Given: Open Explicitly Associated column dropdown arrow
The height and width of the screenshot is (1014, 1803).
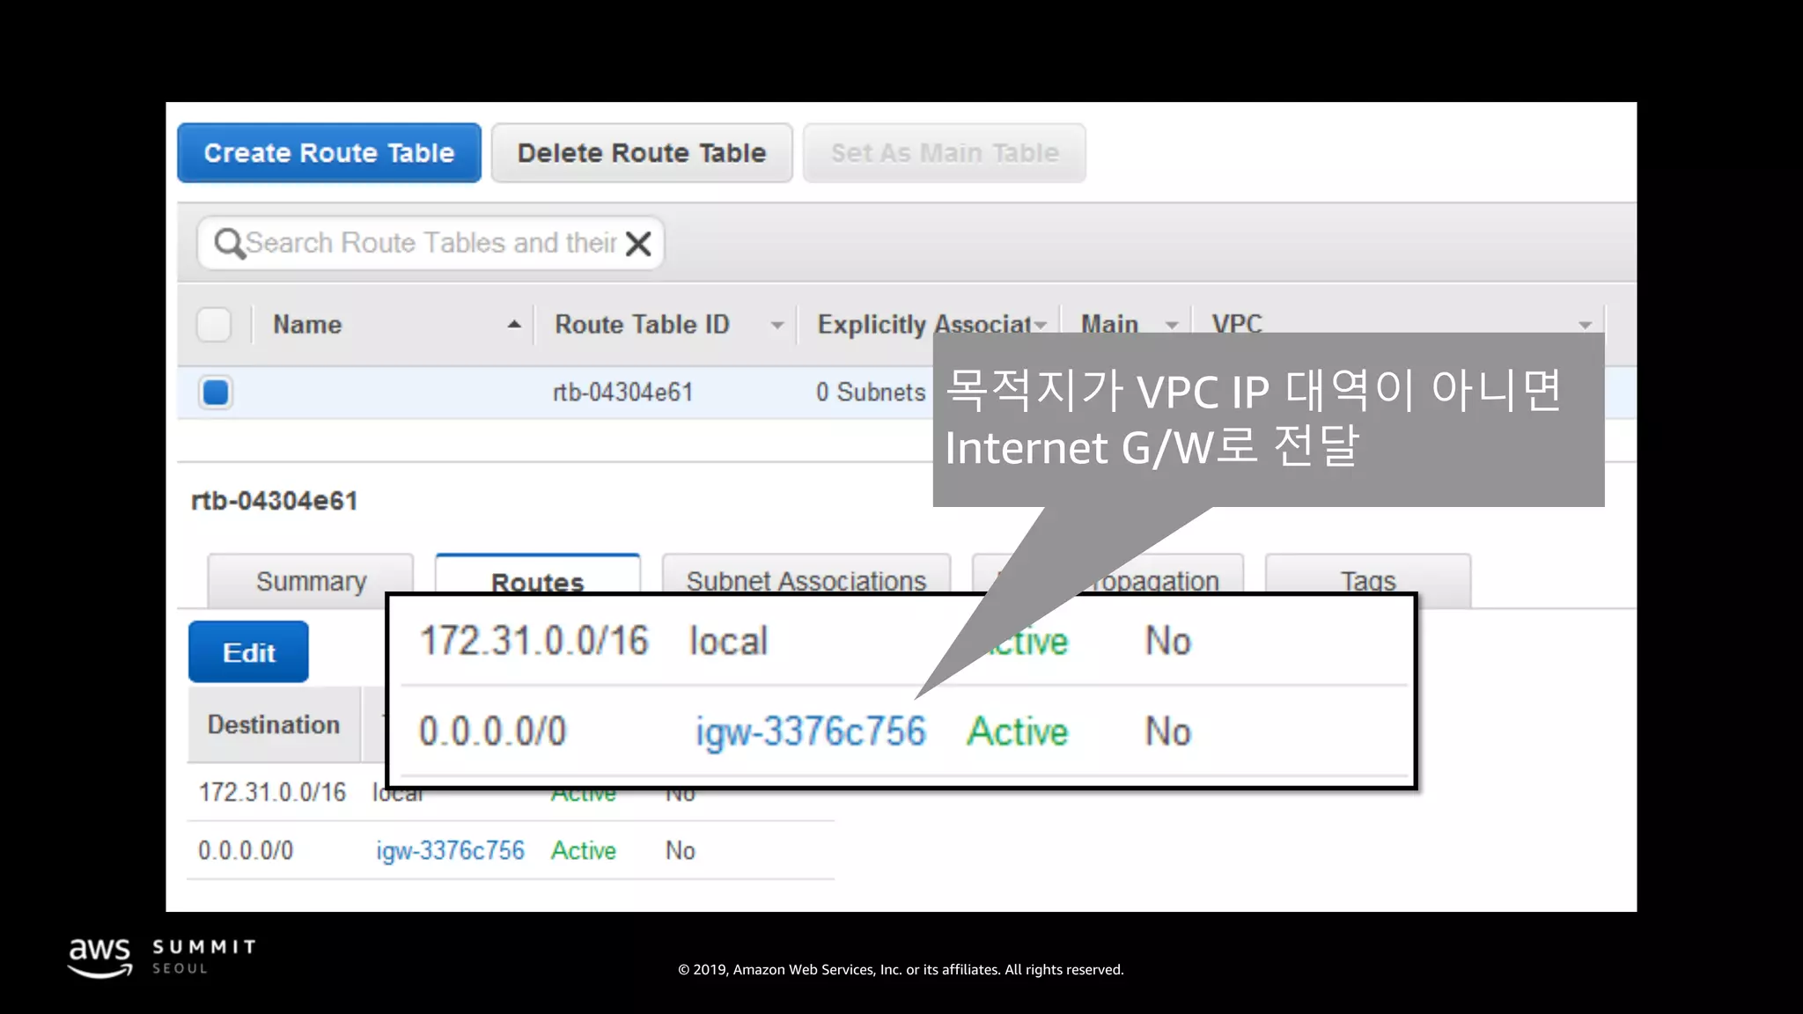Looking at the screenshot, I should tap(1041, 326).
